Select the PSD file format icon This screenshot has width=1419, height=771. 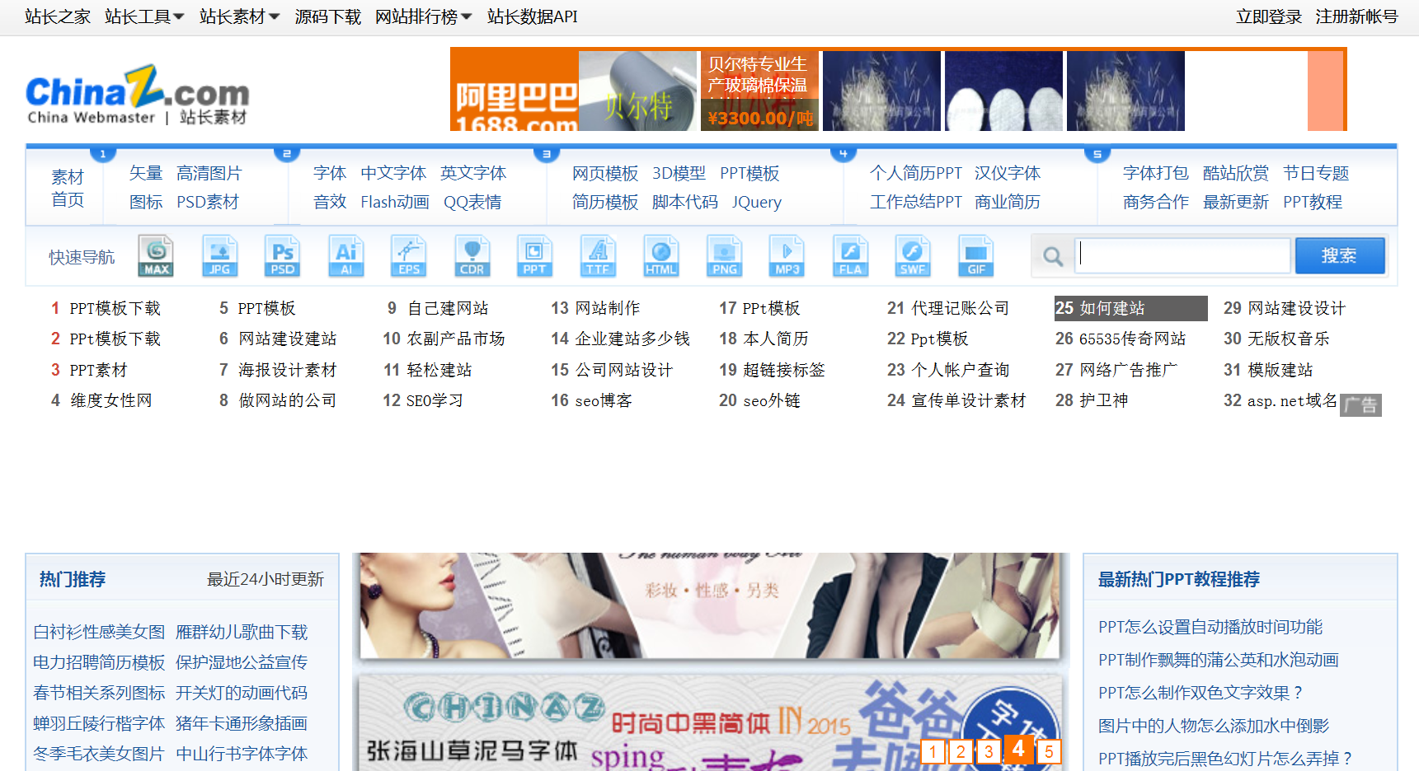(282, 256)
